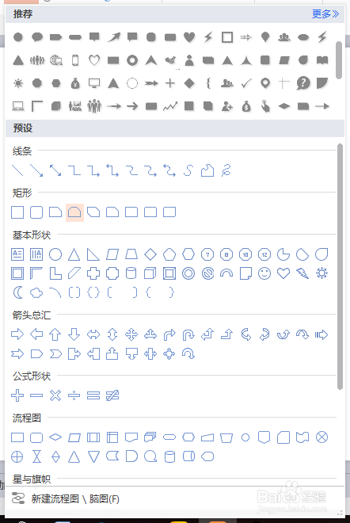Select the flowchart summing junction shape
This screenshot has width=350, height=523.
click(x=321, y=437)
